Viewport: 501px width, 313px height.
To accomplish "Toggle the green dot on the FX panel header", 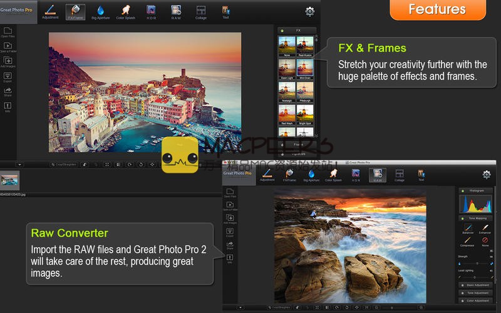I will [x=282, y=30].
